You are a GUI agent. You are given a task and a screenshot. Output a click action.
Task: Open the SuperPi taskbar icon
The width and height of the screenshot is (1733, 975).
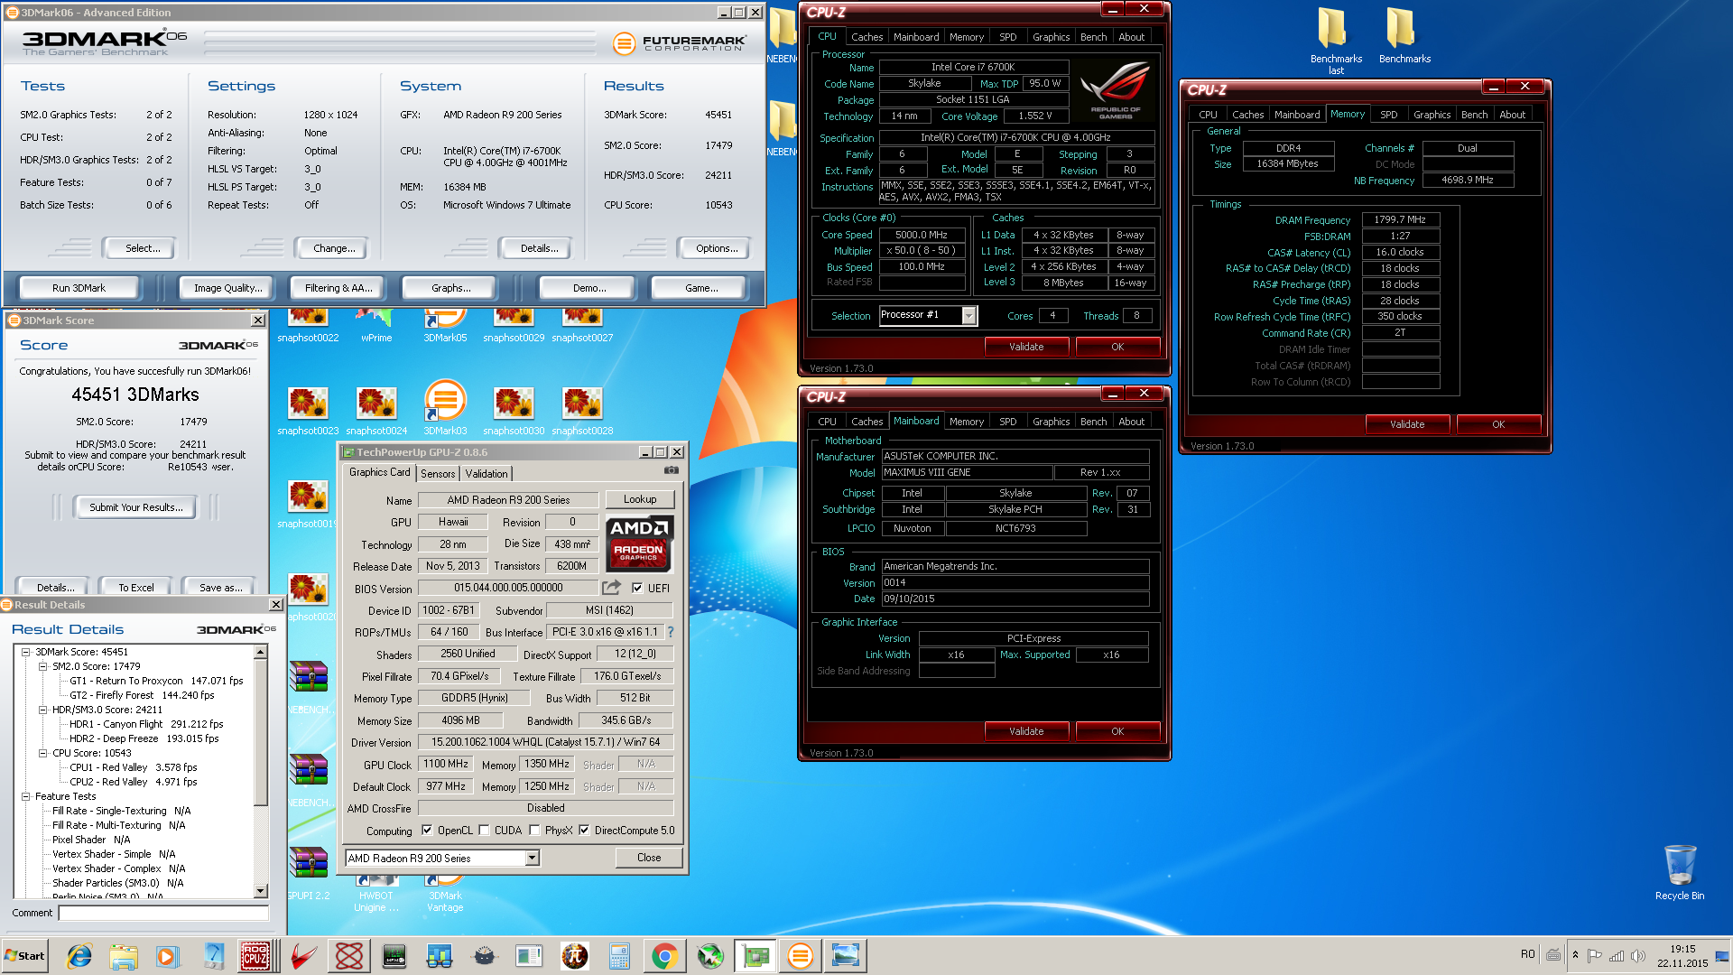[x=574, y=956]
